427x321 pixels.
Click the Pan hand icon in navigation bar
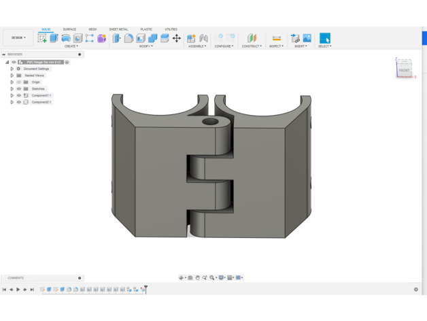[x=198, y=278]
